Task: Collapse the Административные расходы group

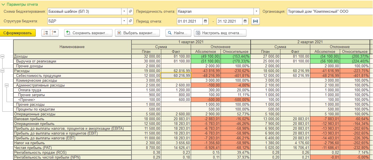Action: point(7,85)
